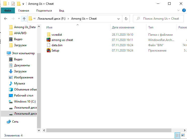Click the horizontal scrollbar left arrow
The width and height of the screenshot is (187, 139).
[44, 130]
